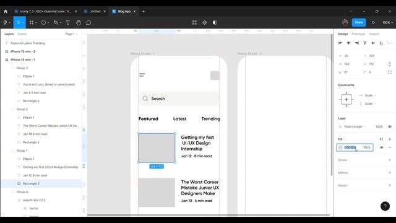Image resolution: width=396 pixels, height=223 pixels.
Task: Toggle layer visibility eye in Layer section
Action: (x=390, y=126)
